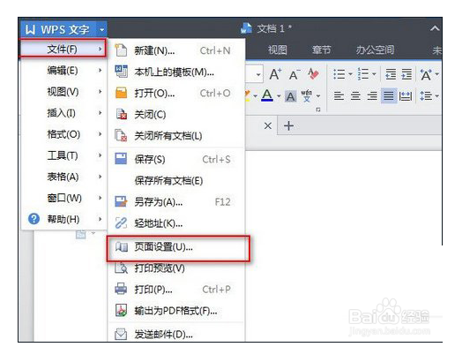Viewport: 455px width, 347px height.
Task: Click the WPS 文字 application button
Action: pos(57,29)
